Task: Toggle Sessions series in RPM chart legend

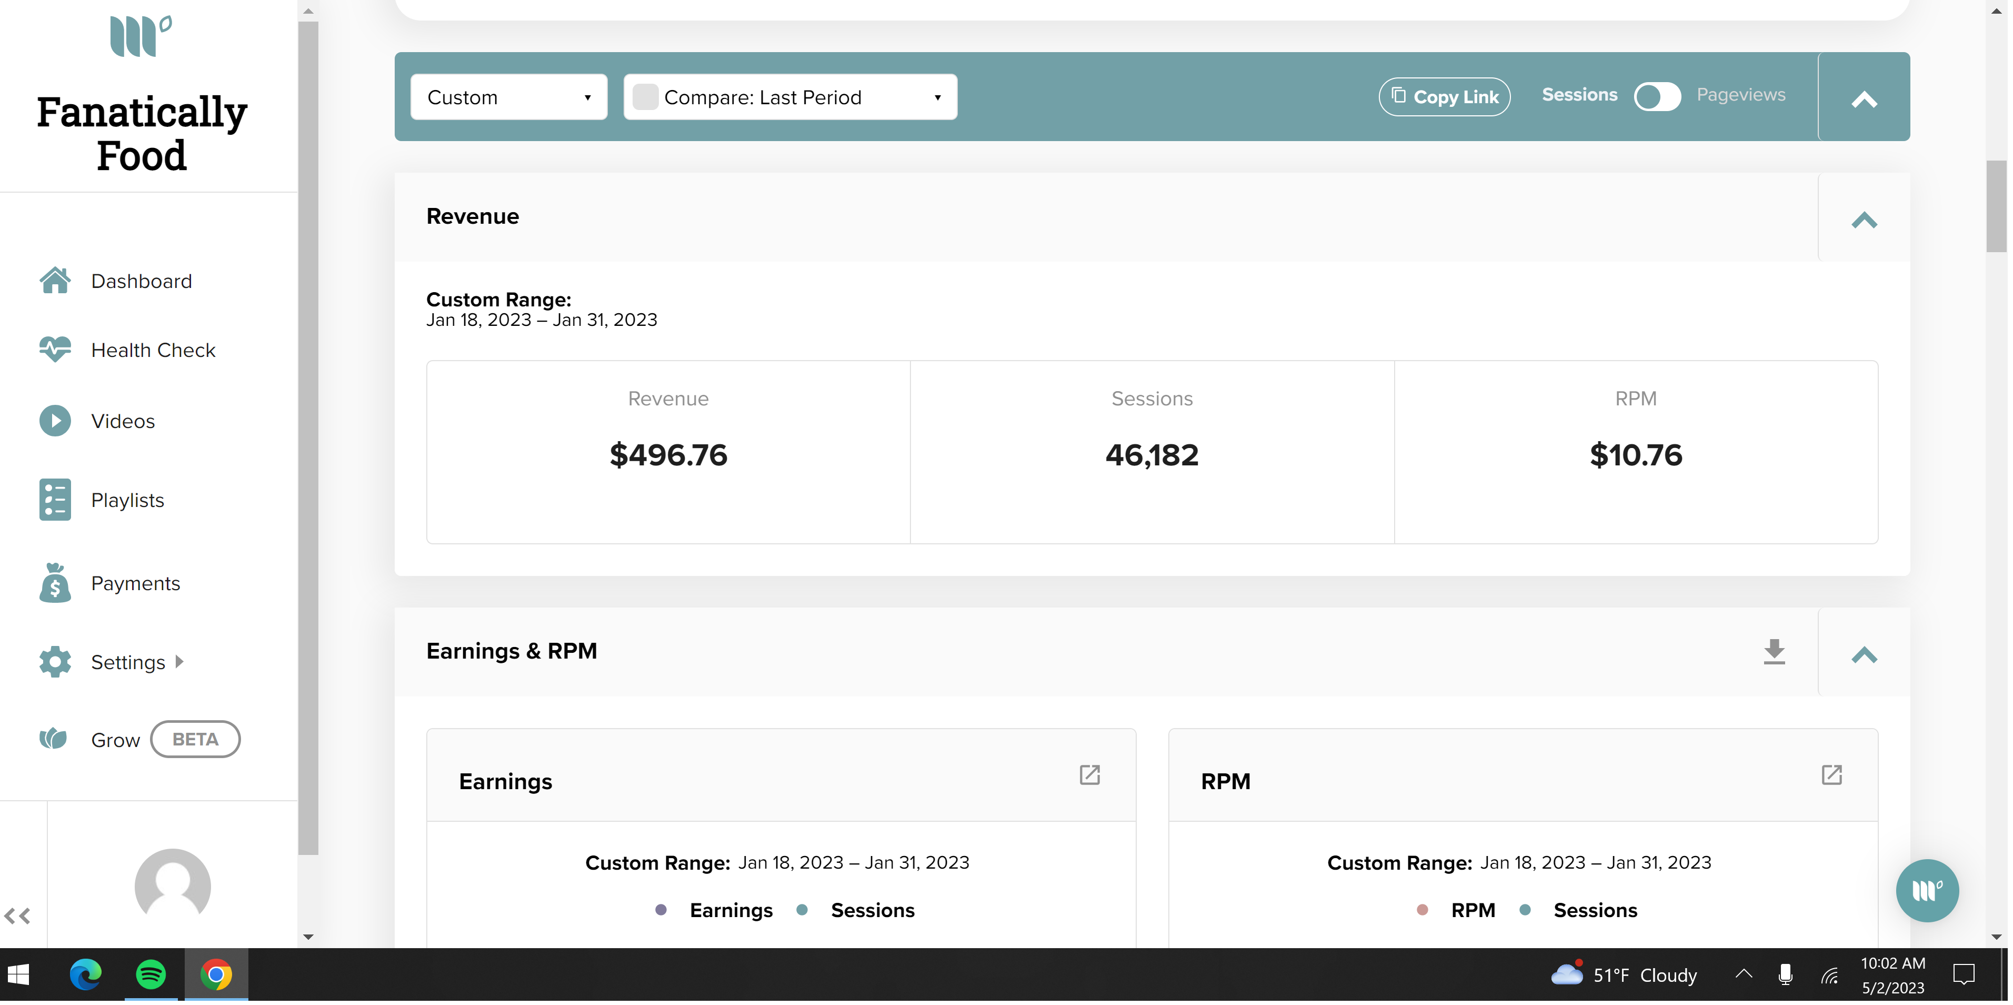Action: (1578, 911)
